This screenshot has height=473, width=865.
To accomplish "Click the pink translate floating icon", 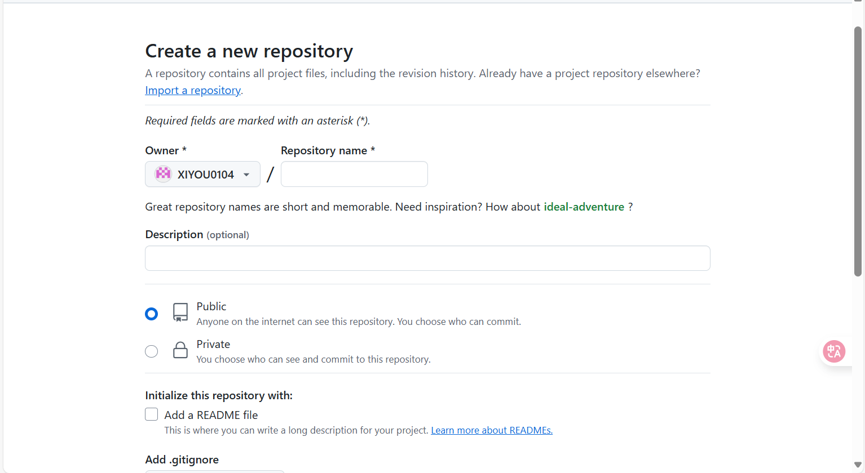I will tap(834, 351).
